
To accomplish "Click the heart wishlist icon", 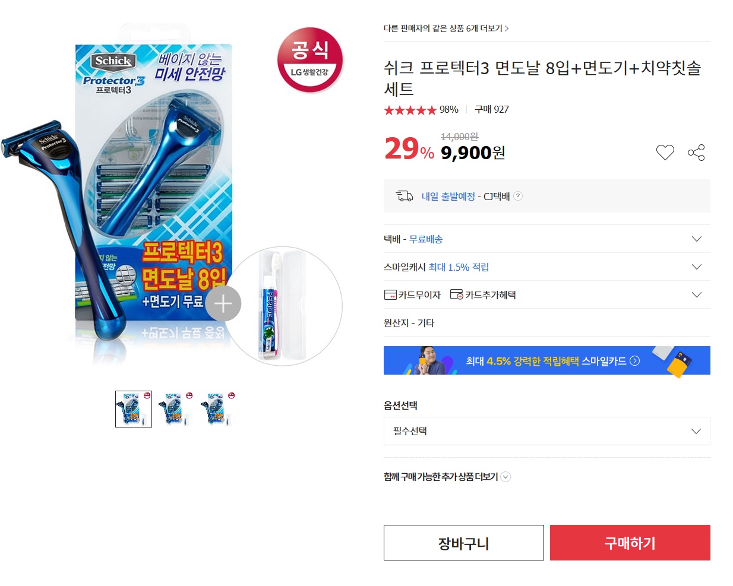I will coord(665,153).
